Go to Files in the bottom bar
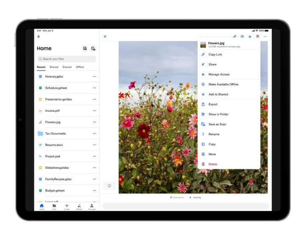301x241 pixels. [x=54, y=207]
